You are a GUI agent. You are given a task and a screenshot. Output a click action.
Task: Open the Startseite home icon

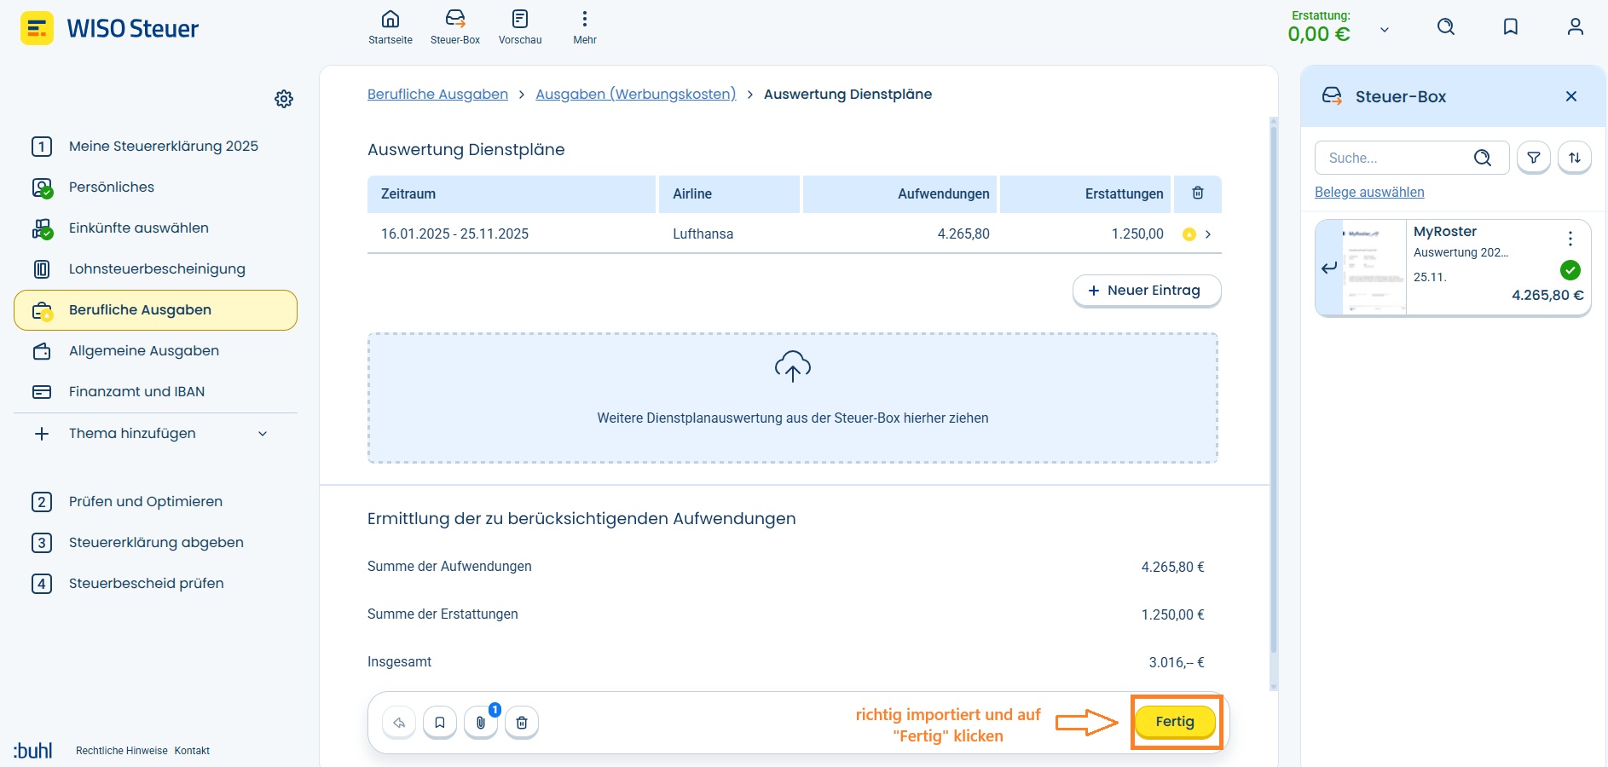pos(390,27)
